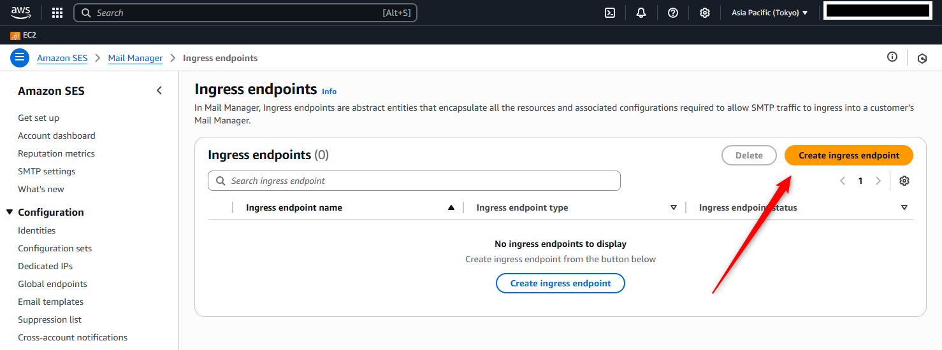Screen dimensions: 942x350
Task: Open the notifications bell
Action: point(641,13)
